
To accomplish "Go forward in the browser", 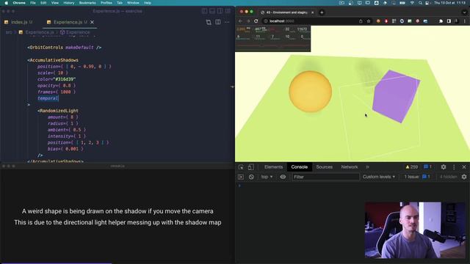I will point(248,21).
